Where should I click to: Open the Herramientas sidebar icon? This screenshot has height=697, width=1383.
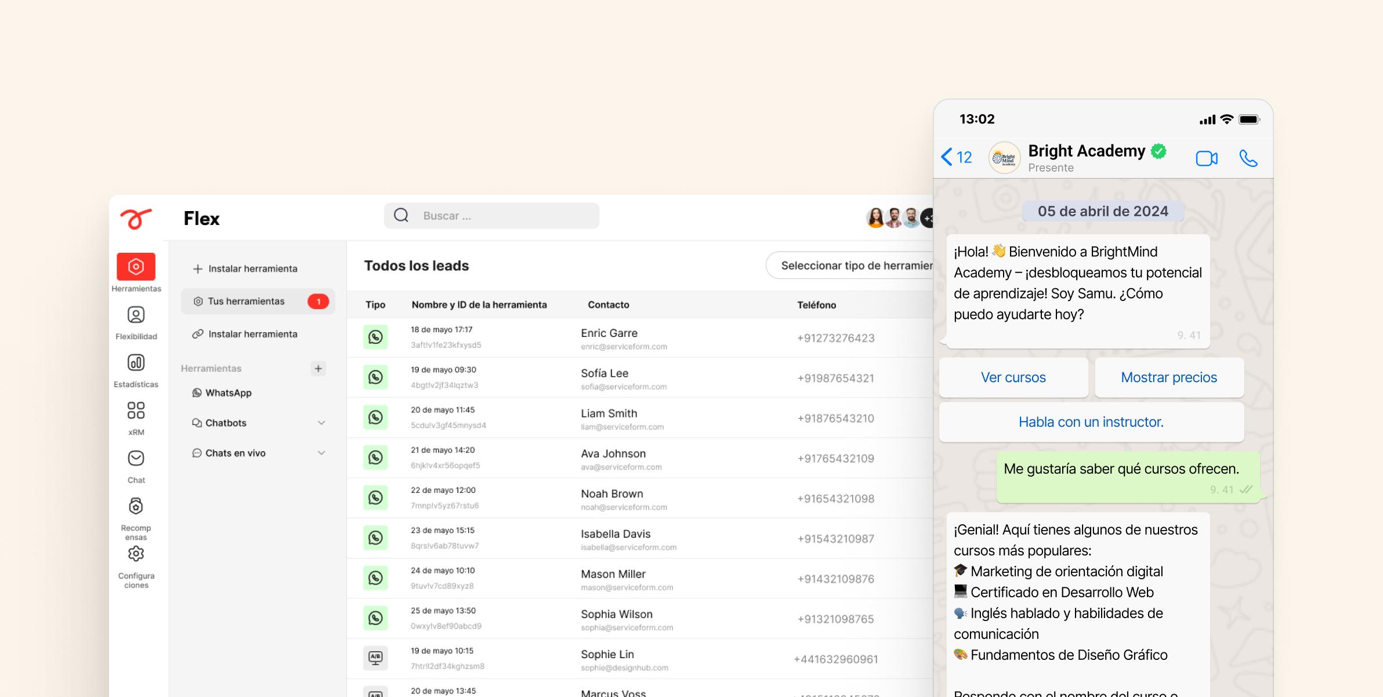(136, 267)
